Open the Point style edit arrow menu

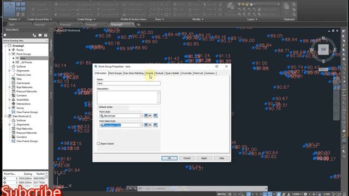(150, 115)
